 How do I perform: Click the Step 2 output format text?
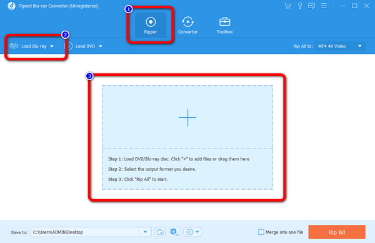(x=152, y=169)
